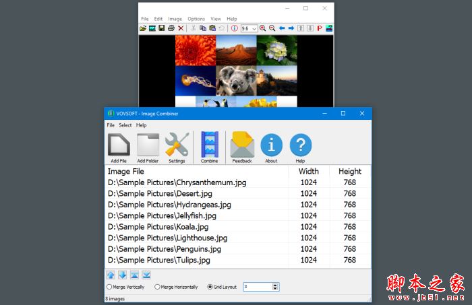Viewport: 472px width, 305px height.
Task: Click the last page down-arrow icon in viewer
Action: [310, 28]
